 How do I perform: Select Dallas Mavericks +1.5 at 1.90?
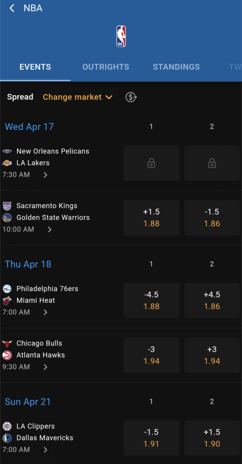click(212, 438)
